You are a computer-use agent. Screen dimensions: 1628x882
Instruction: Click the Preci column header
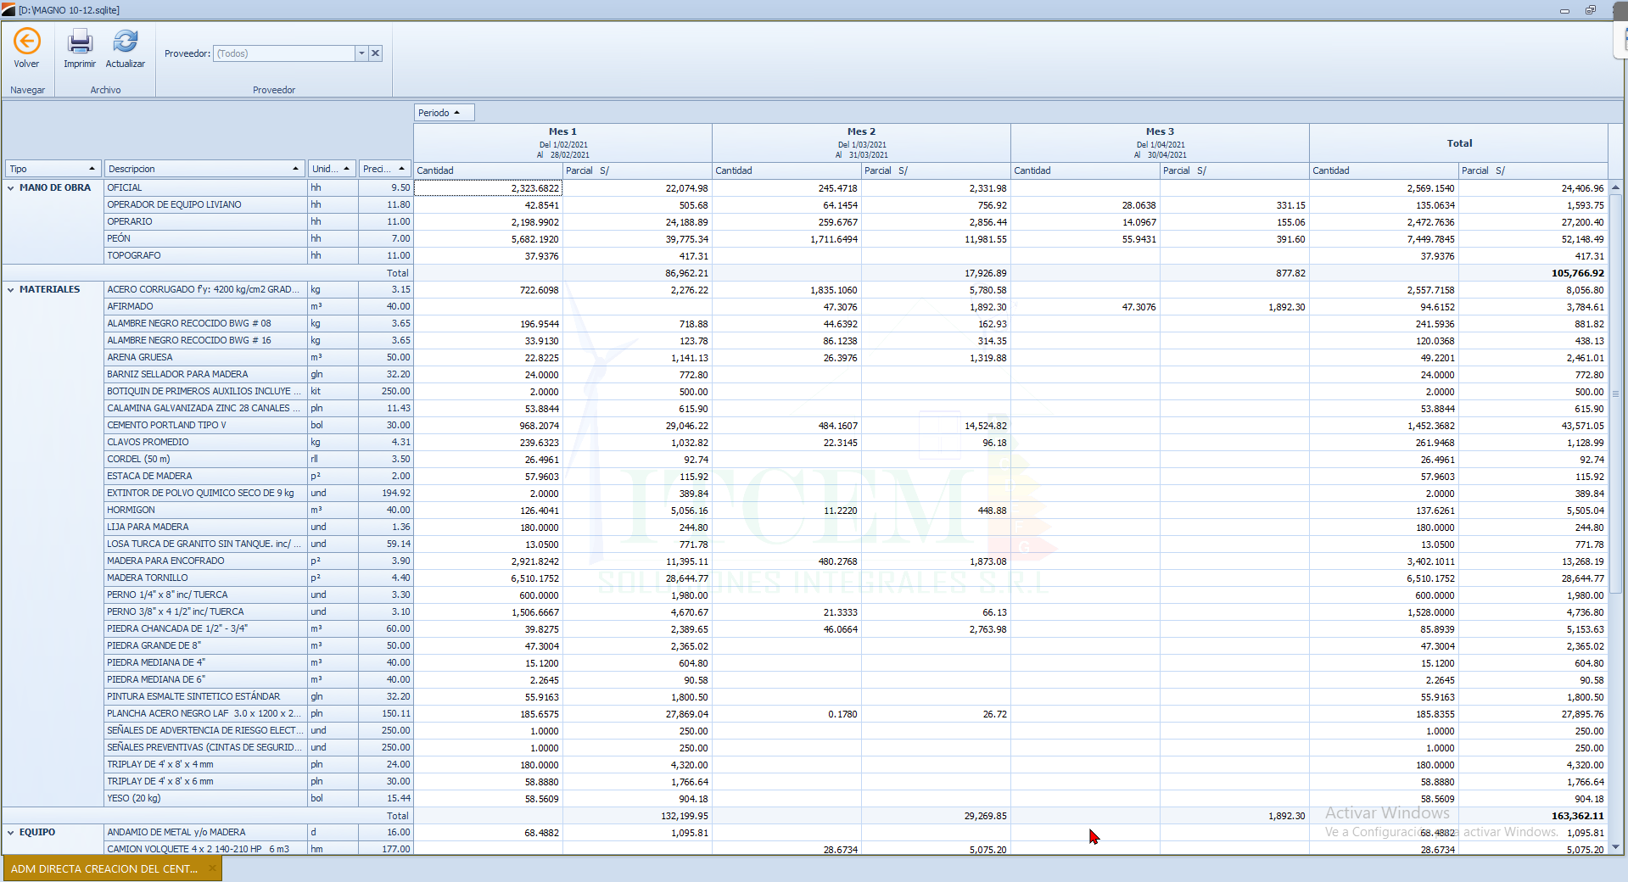click(x=384, y=169)
